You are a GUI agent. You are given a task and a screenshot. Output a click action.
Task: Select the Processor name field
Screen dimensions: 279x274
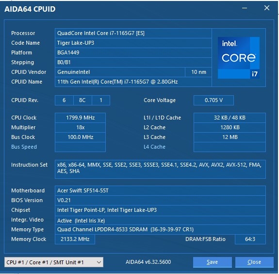pyautogui.click(x=133, y=33)
